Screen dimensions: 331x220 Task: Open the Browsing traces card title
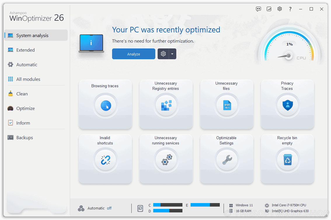point(105,86)
